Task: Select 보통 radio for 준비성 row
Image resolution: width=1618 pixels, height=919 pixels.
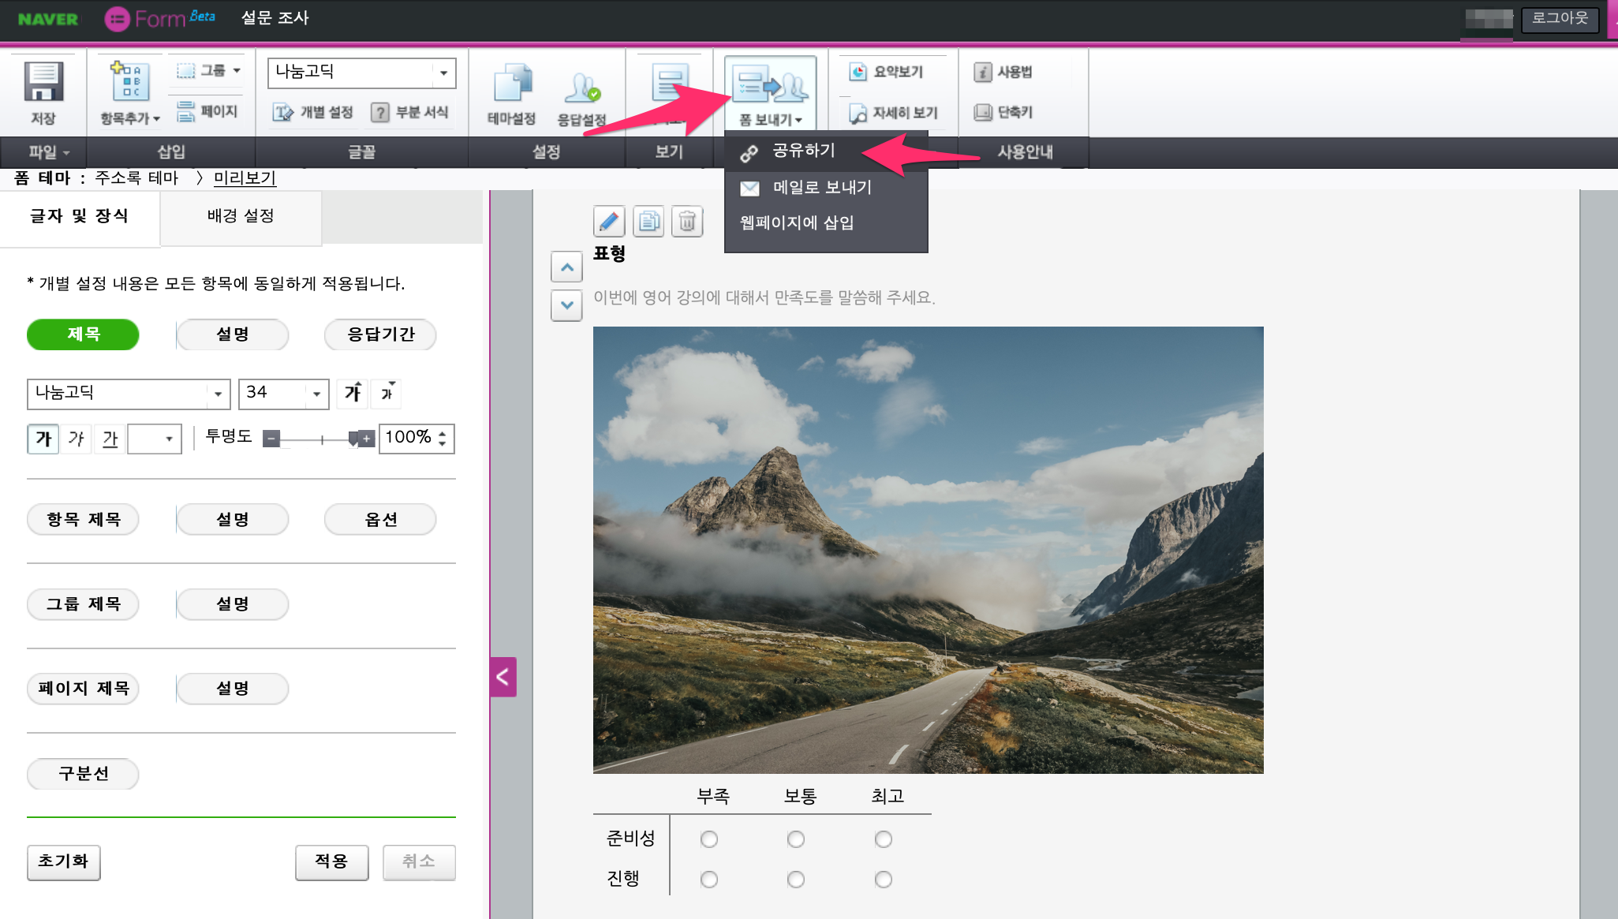Action: (796, 839)
